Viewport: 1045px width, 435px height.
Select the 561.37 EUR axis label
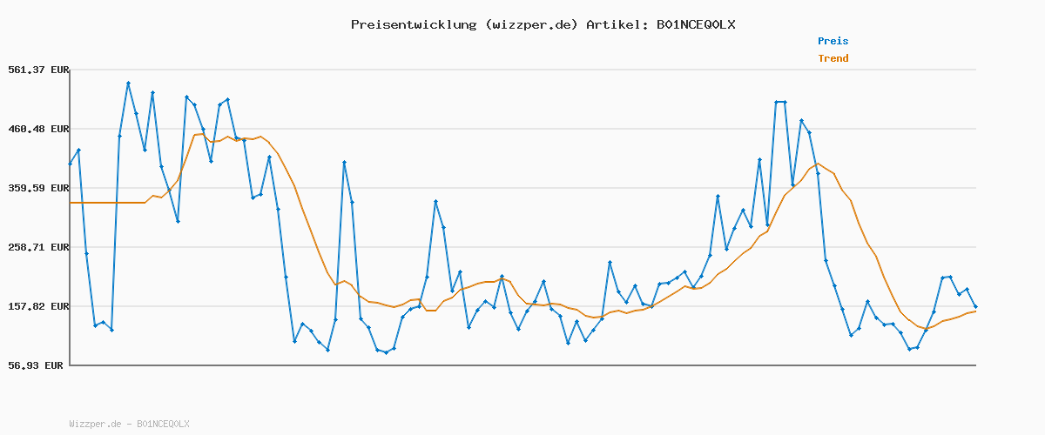pyautogui.click(x=36, y=70)
